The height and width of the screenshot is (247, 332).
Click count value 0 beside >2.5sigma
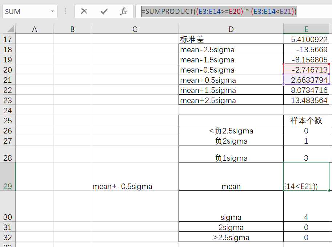pos(306,237)
